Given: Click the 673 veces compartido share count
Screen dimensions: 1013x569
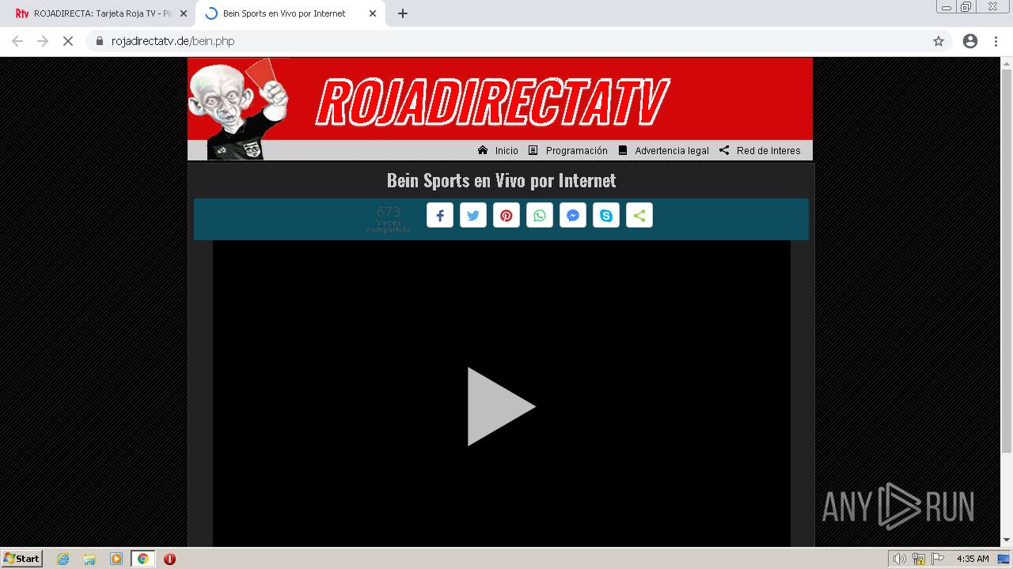Looking at the screenshot, I should [x=389, y=220].
